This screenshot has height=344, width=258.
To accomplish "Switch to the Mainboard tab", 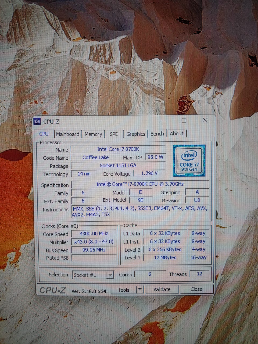I will [68, 134].
